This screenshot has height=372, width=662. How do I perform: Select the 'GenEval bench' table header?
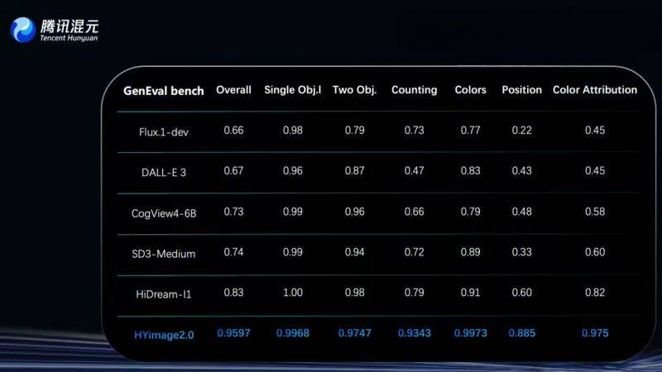click(x=163, y=91)
